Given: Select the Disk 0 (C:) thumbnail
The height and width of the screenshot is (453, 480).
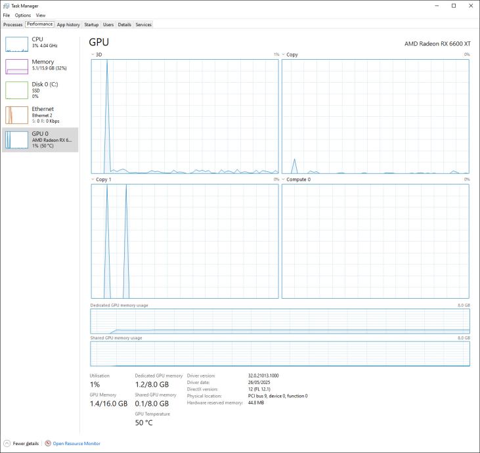Looking at the screenshot, I should [x=17, y=91].
